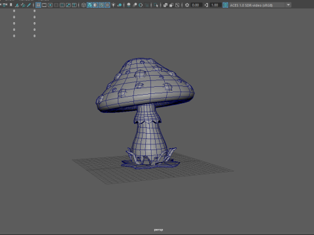
Task: Toggle the Film Gate display
Action: pyautogui.click(x=44, y=5)
